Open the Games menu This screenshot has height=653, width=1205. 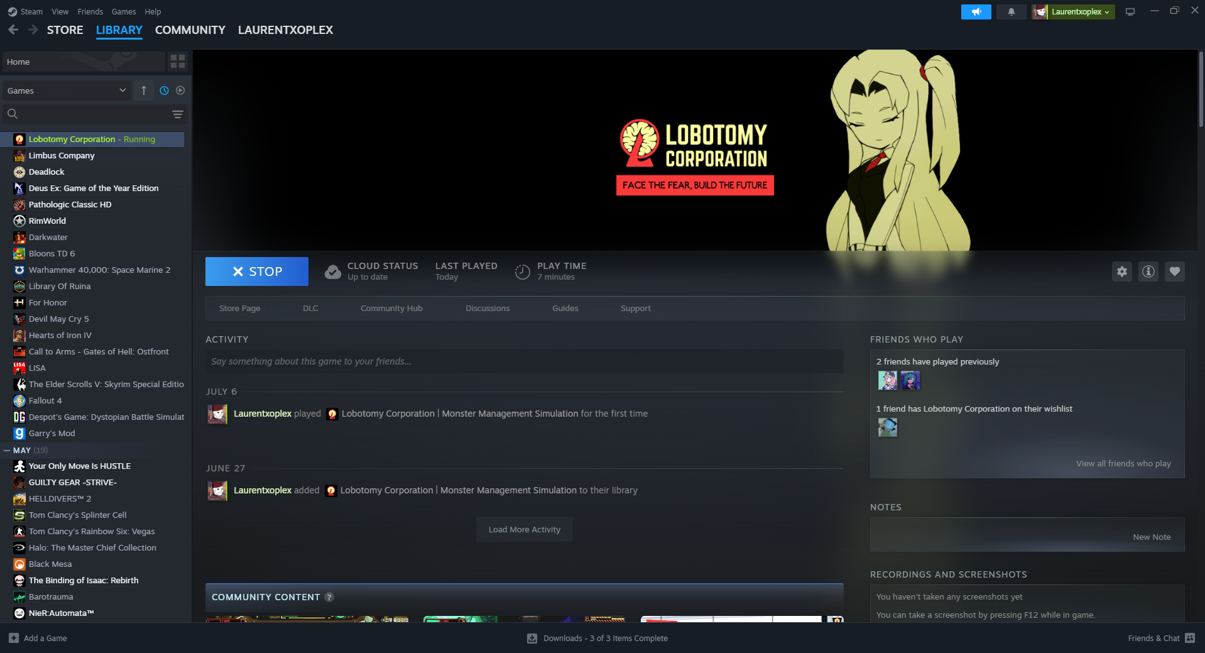[124, 12]
